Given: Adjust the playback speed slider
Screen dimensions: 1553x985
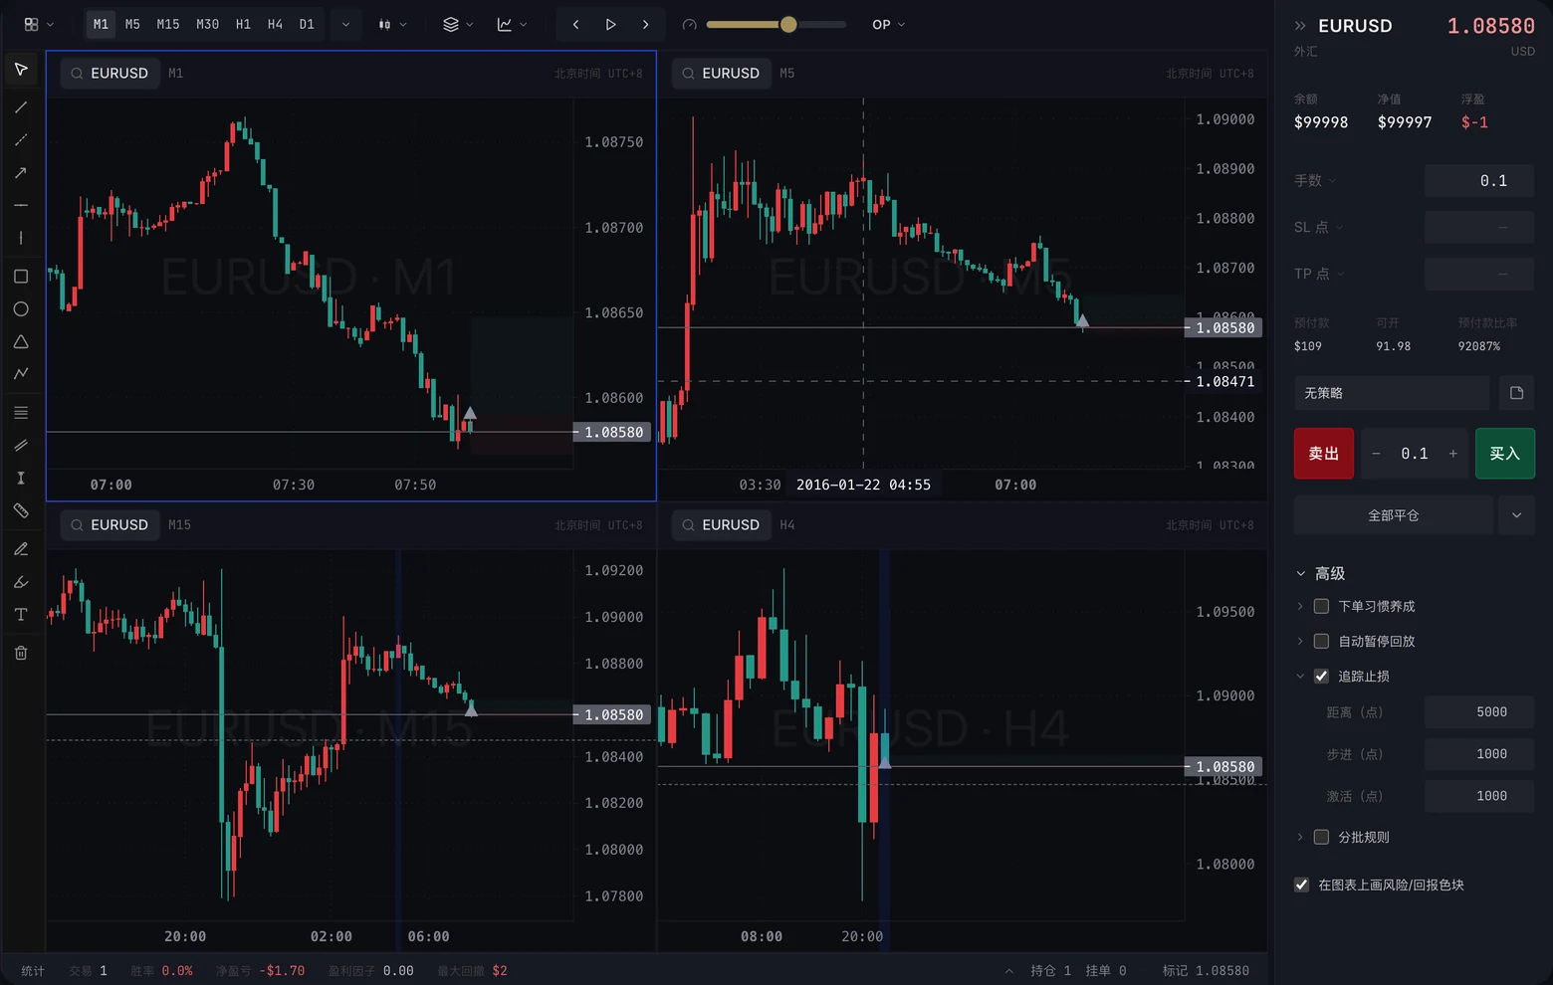Looking at the screenshot, I should (x=776, y=24).
